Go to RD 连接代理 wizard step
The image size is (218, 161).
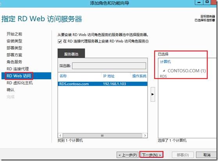tap(18, 69)
